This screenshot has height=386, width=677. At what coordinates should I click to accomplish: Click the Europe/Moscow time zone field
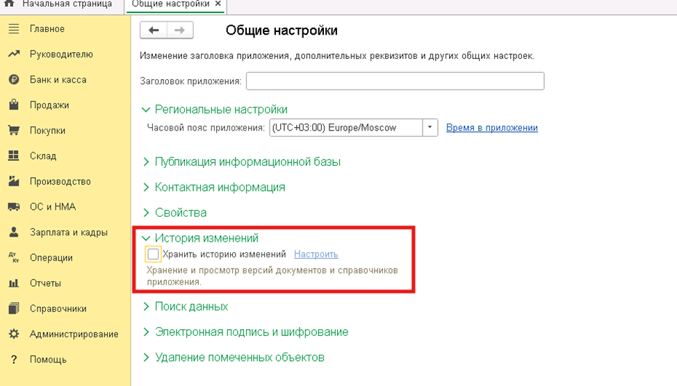click(346, 128)
